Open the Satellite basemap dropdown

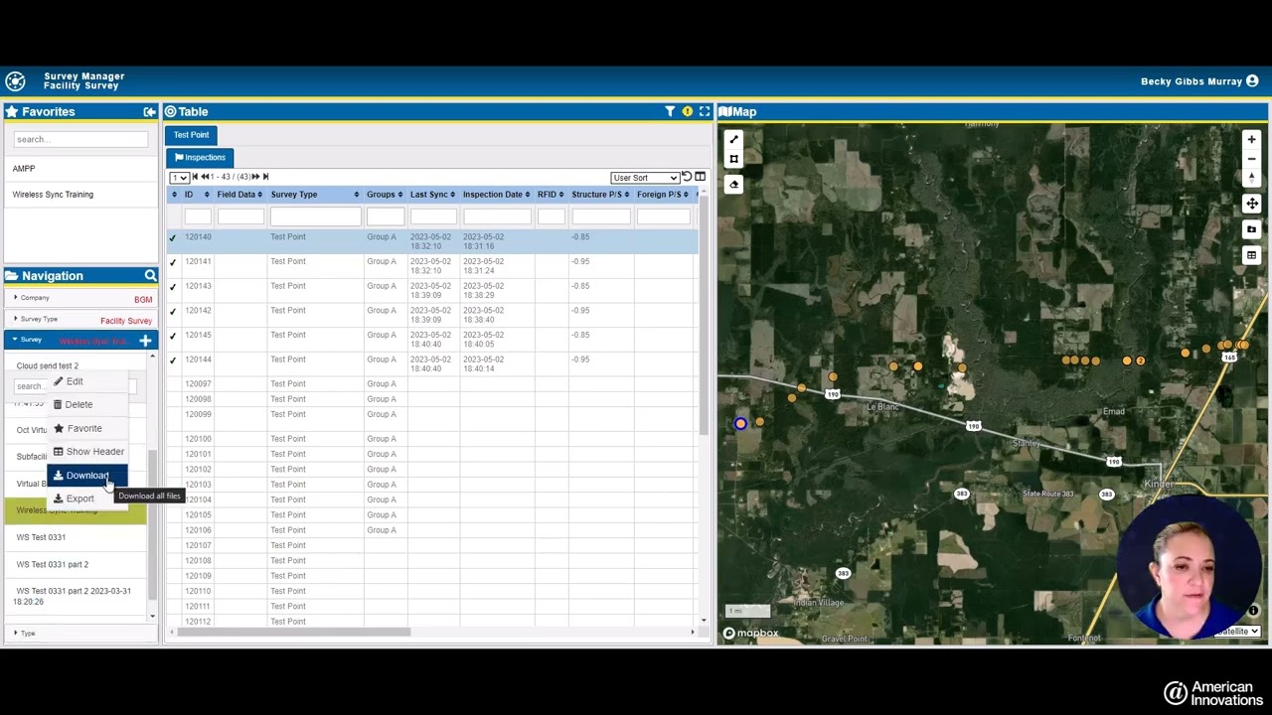1238,632
